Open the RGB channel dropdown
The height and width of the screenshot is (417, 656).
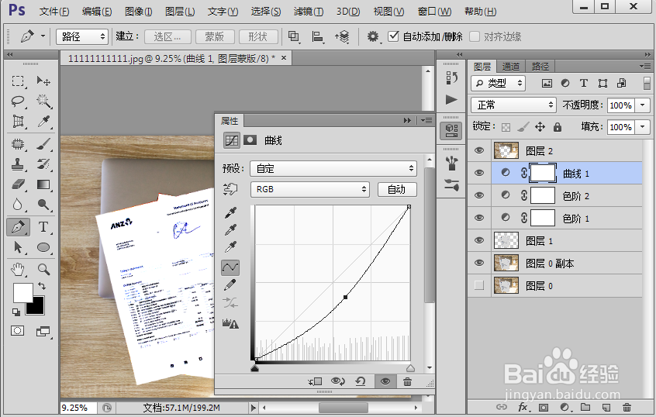309,189
